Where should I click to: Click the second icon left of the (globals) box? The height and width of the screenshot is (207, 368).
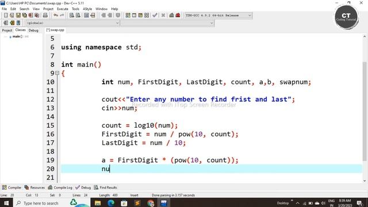[12, 23]
